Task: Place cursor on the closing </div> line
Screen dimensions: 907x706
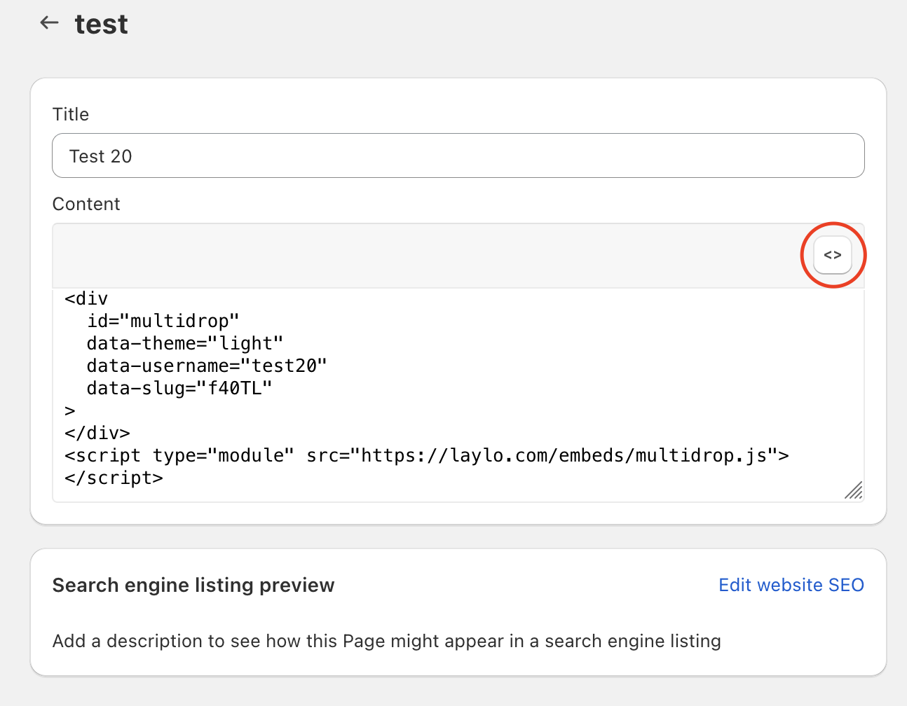Action: tap(97, 434)
